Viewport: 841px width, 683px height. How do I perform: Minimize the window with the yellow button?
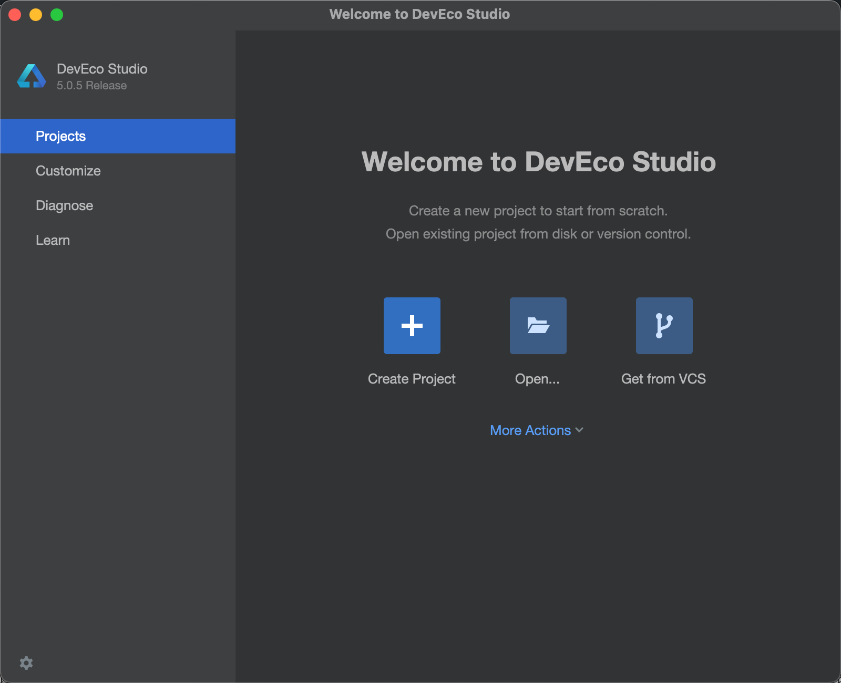pos(36,15)
